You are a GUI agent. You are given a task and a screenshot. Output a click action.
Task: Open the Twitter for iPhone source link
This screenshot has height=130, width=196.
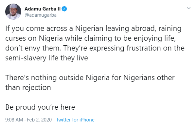click(75, 120)
